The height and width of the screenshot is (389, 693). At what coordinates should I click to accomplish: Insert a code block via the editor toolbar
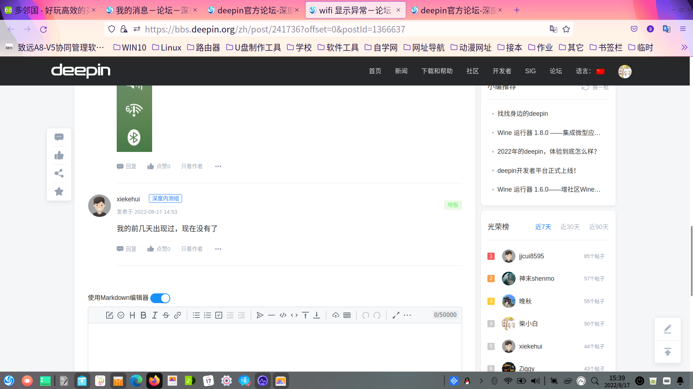click(x=283, y=315)
